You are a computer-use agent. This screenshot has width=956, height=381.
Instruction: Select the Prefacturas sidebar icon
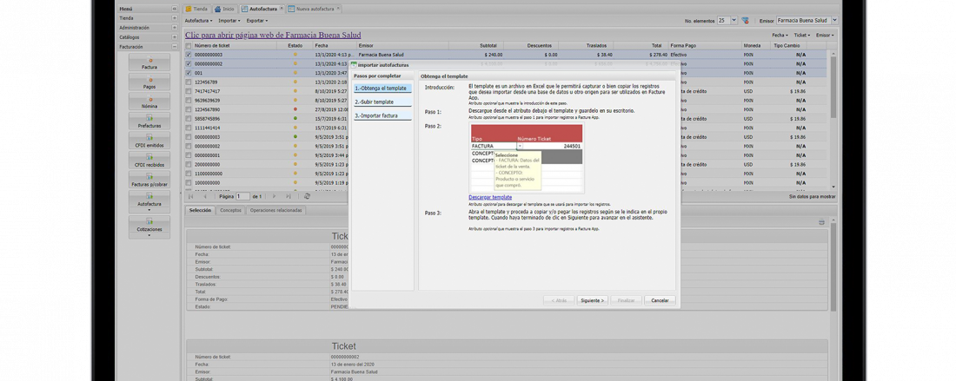[x=149, y=122]
